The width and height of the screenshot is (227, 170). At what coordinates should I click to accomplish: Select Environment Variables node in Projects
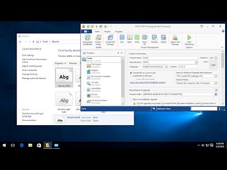click(98, 77)
